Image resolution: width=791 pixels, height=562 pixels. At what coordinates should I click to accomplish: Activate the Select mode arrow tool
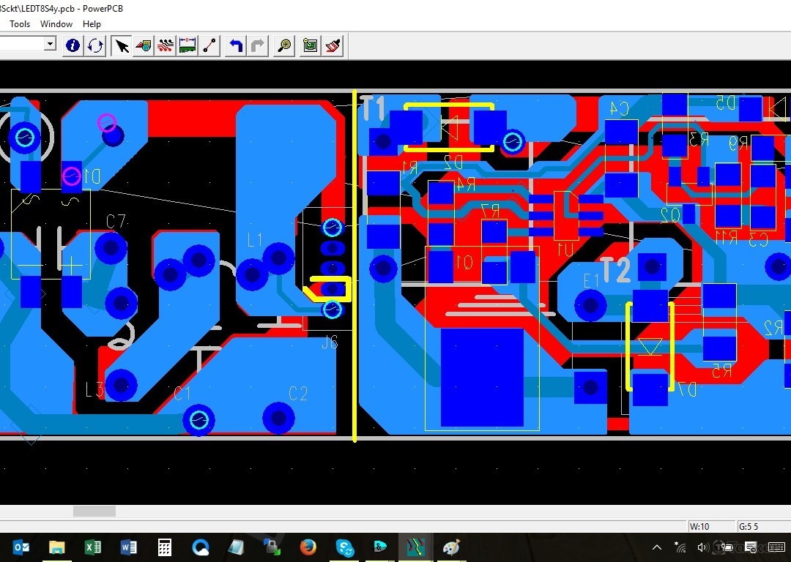click(x=122, y=45)
